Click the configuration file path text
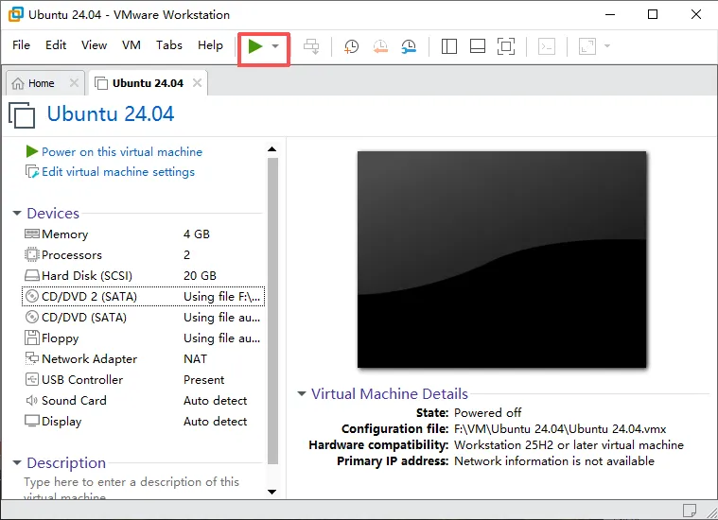718x520 pixels. click(560, 429)
